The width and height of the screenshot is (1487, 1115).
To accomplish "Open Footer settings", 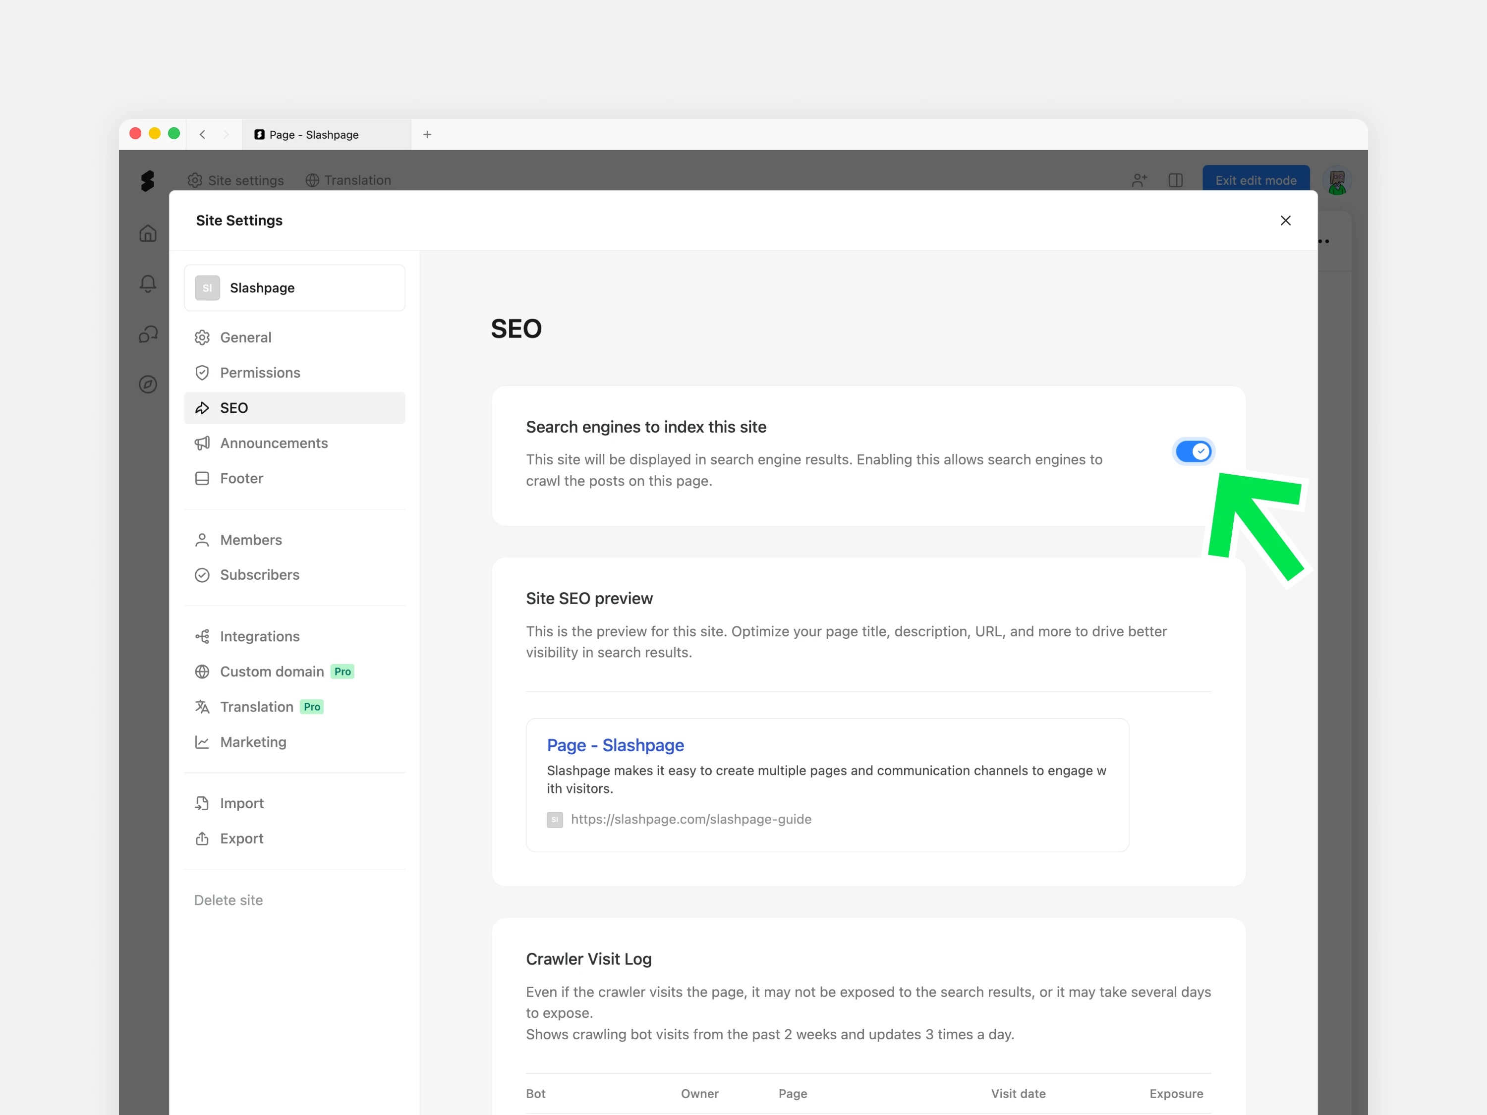I will 241,479.
